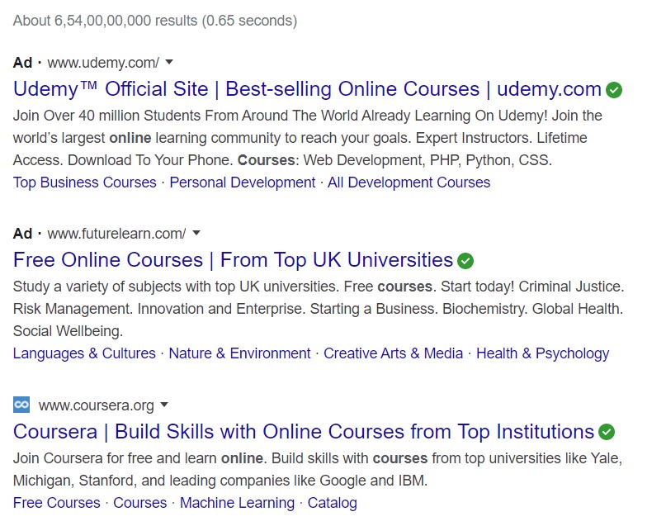Go to Coursera Machine Learning sitelink

[x=237, y=503]
